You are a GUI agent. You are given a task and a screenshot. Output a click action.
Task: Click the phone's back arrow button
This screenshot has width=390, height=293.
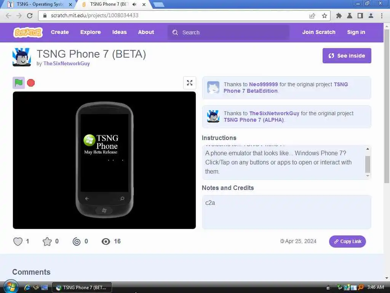[x=87, y=198]
